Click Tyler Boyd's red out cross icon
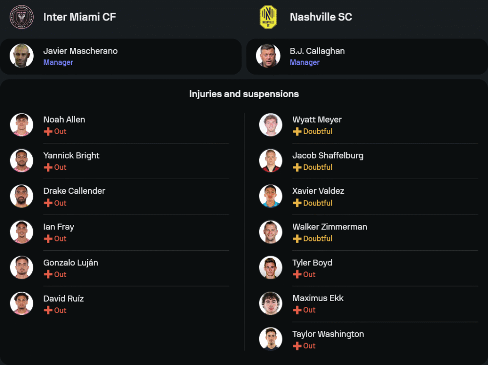488x365 pixels. point(297,275)
